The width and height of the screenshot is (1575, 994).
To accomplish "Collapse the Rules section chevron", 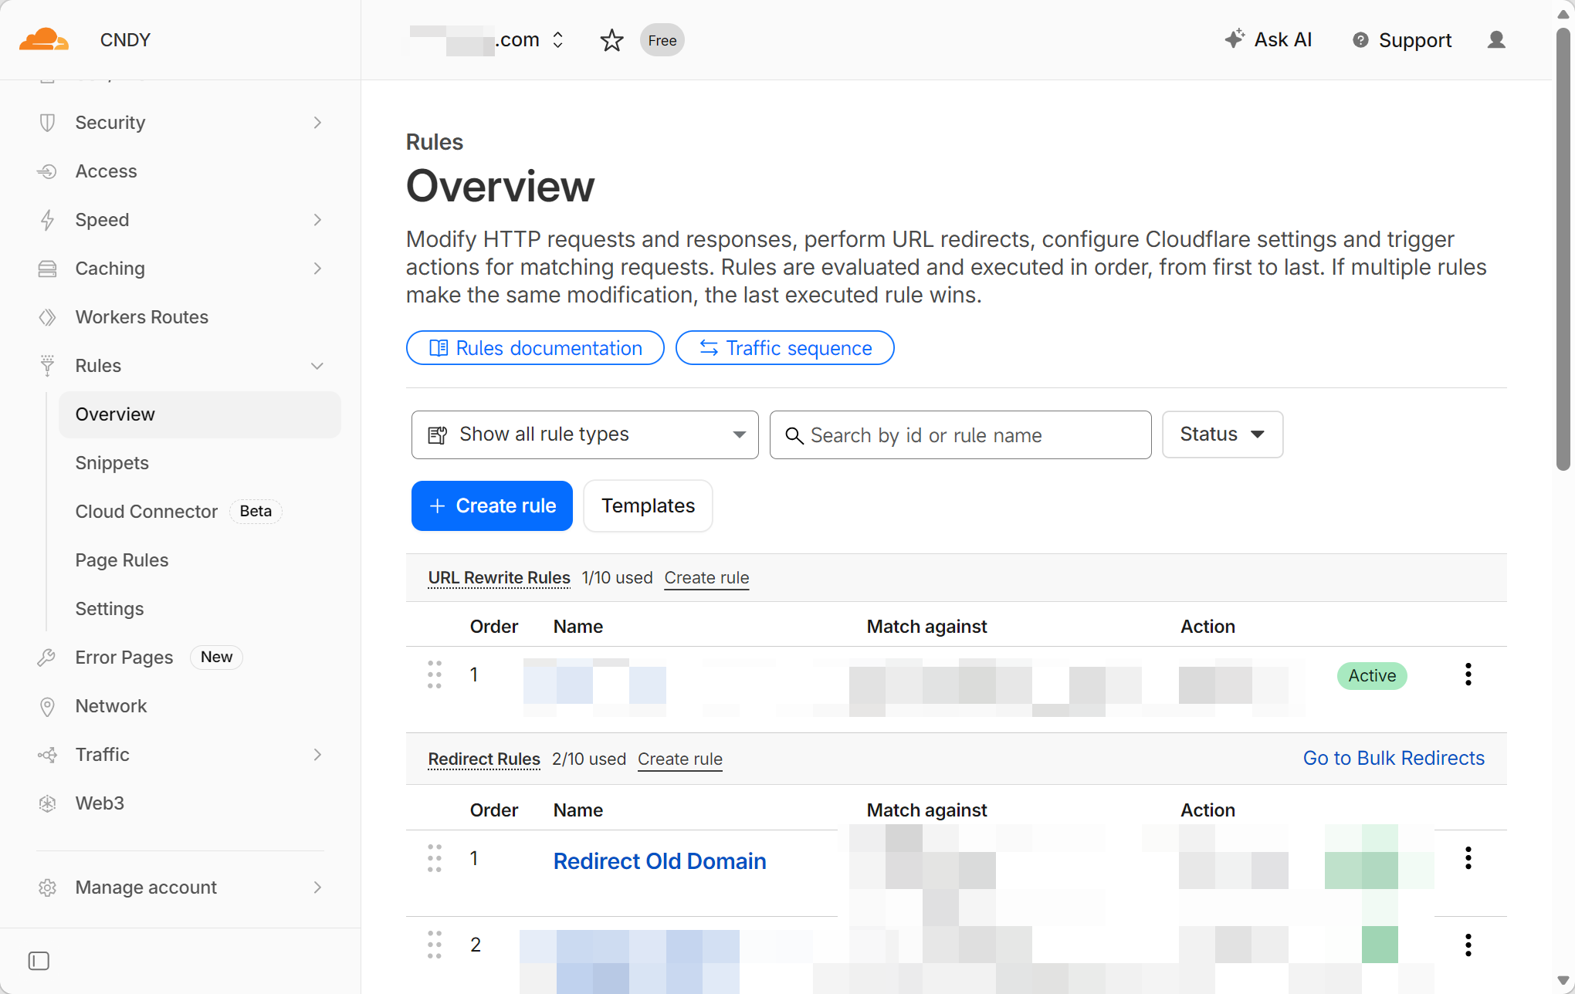I will (317, 366).
